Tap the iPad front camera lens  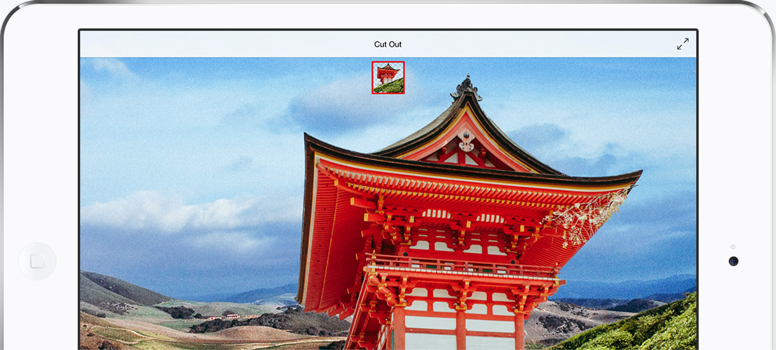pos(733,261)
